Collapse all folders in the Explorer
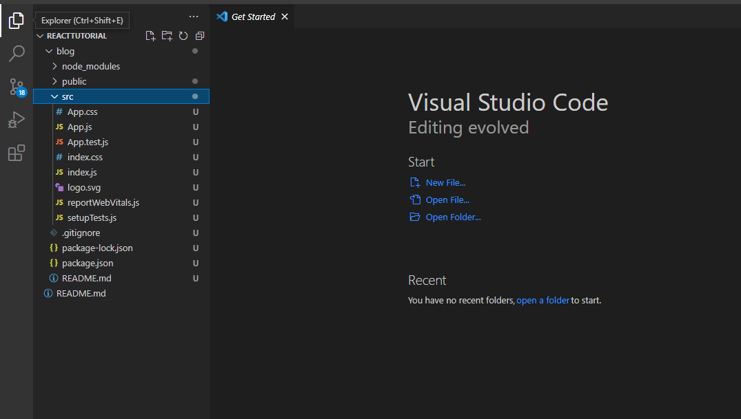 click(200, 36)
